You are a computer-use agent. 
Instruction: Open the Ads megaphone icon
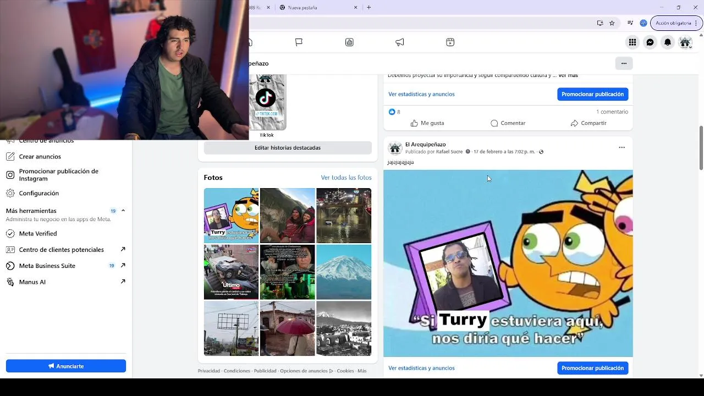[x=400, y=42]
